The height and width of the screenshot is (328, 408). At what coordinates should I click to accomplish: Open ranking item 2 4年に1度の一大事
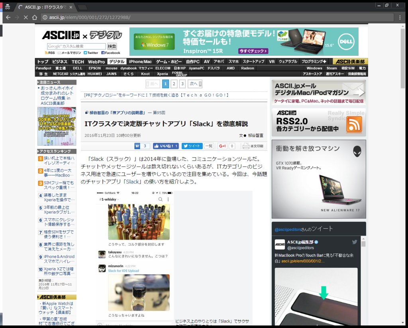point(59,173)
